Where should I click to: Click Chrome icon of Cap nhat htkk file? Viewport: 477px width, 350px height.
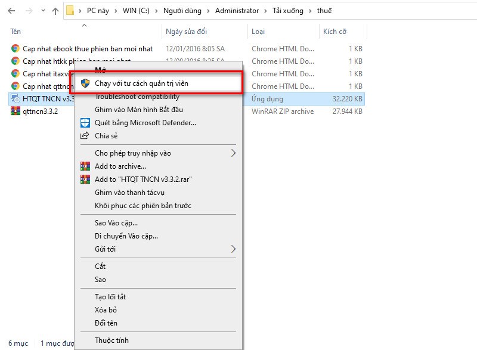[16, 61]
